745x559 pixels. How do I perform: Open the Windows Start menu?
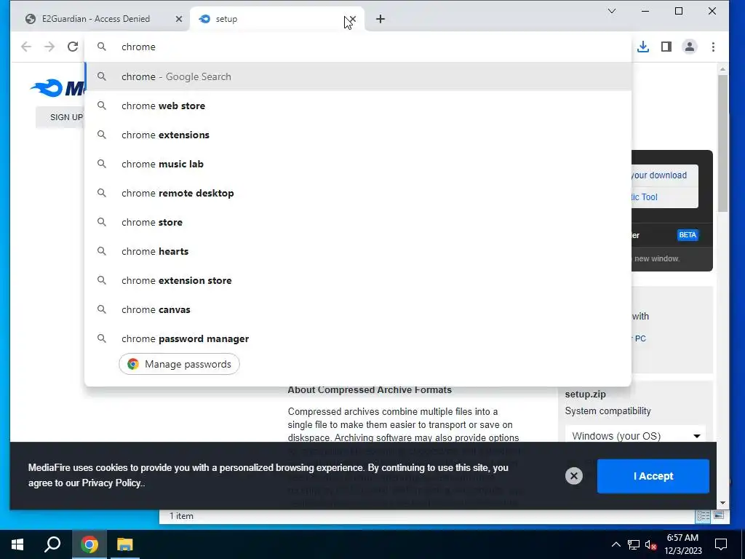pyautogui.click(x=17, y=544)
